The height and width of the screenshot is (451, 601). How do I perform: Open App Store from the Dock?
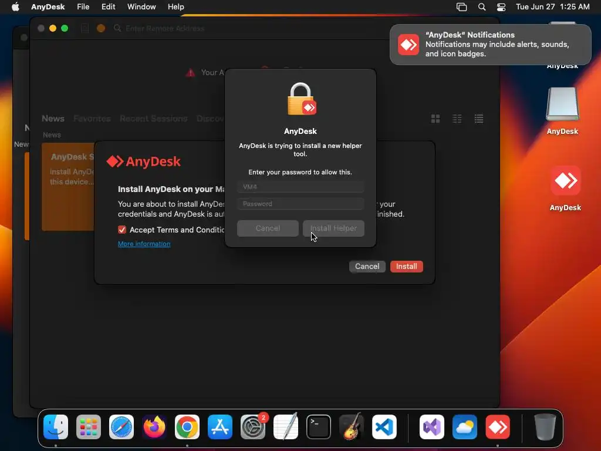(x=220, y=427)
